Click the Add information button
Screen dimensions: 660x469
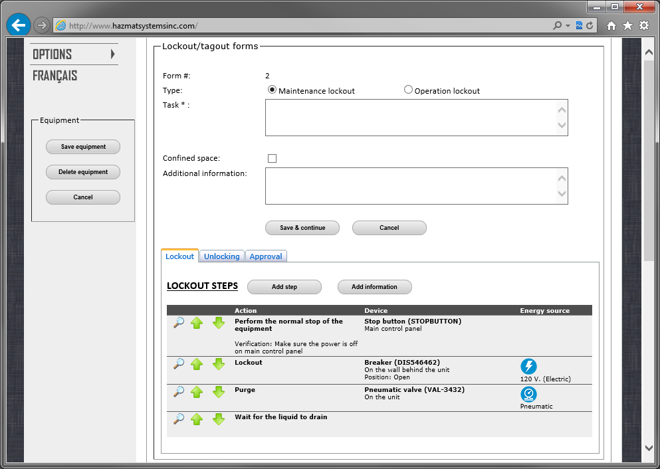[x=375, y=287]
